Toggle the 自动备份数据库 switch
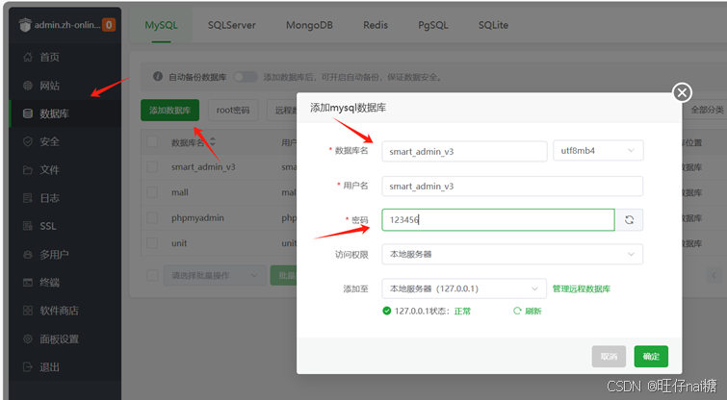The image size is (727, 400). click(246, 77)
